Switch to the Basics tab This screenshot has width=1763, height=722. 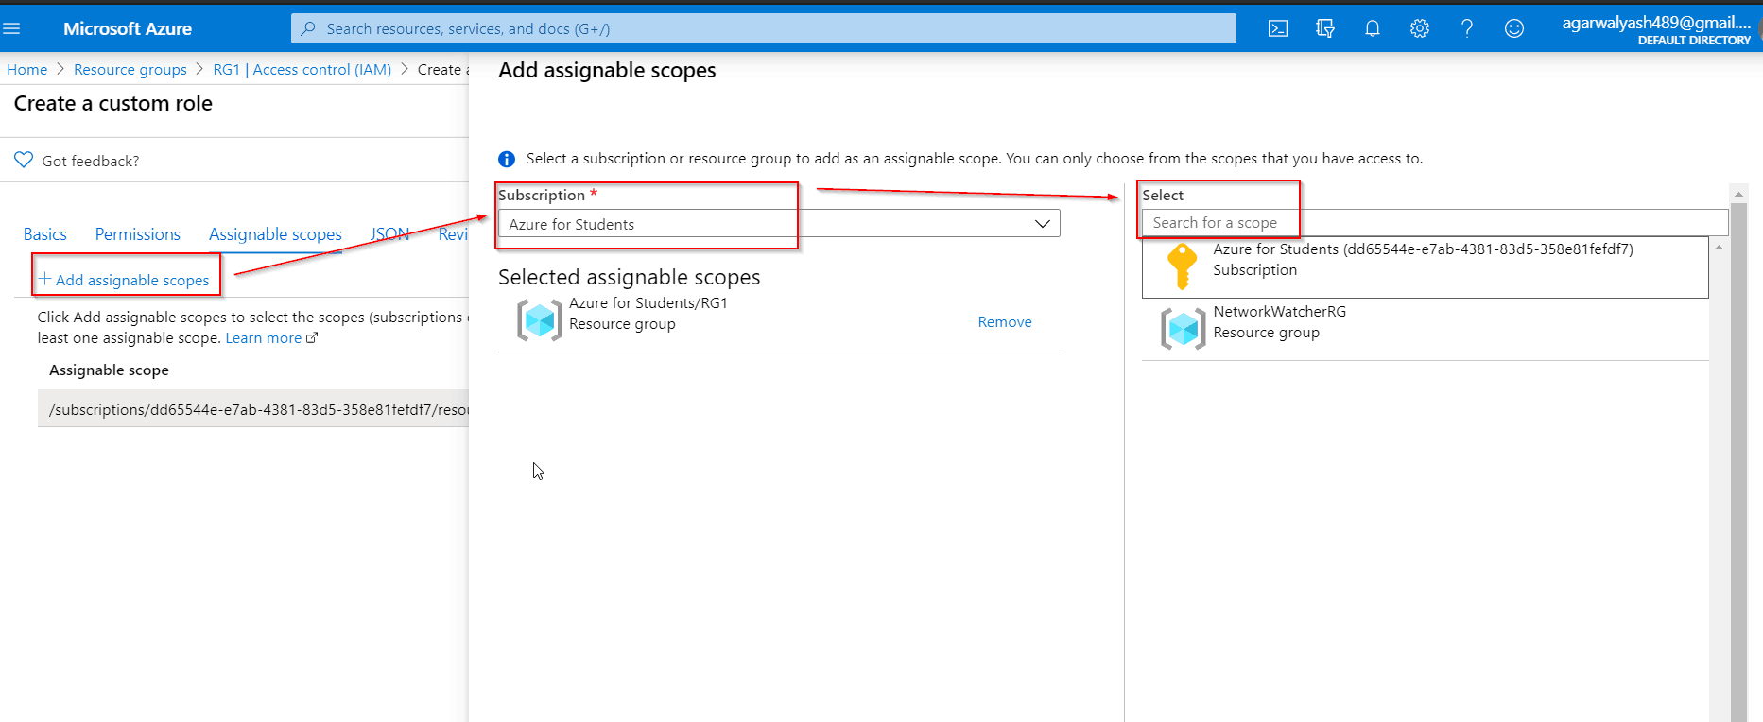click(45, 234)
